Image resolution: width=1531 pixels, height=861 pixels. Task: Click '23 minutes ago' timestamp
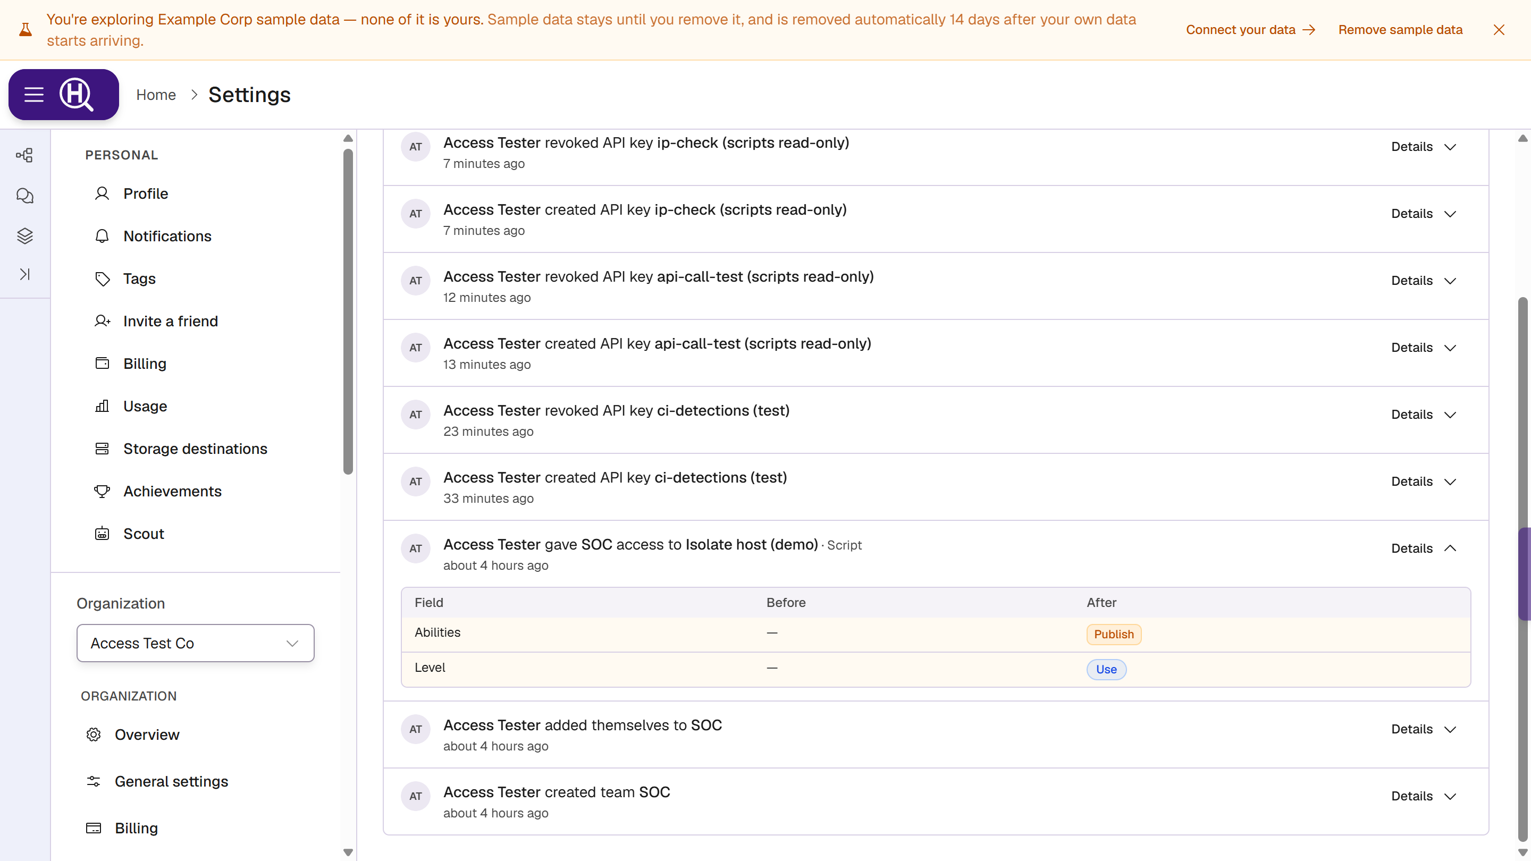tap(488, 432)
